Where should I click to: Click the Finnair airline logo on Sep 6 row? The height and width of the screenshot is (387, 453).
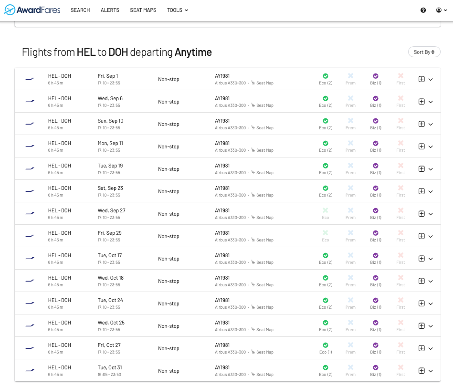pos(30,102)
